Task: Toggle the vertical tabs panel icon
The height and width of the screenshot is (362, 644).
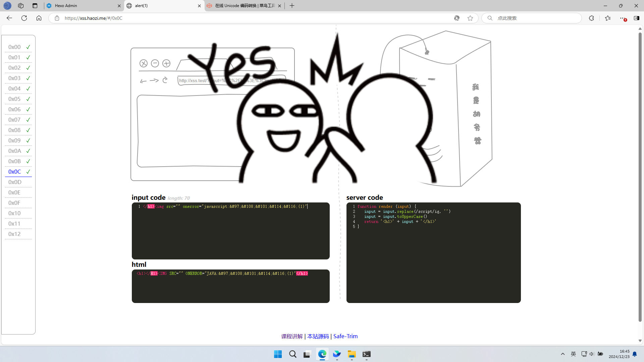Action: [x=35, y=6]
